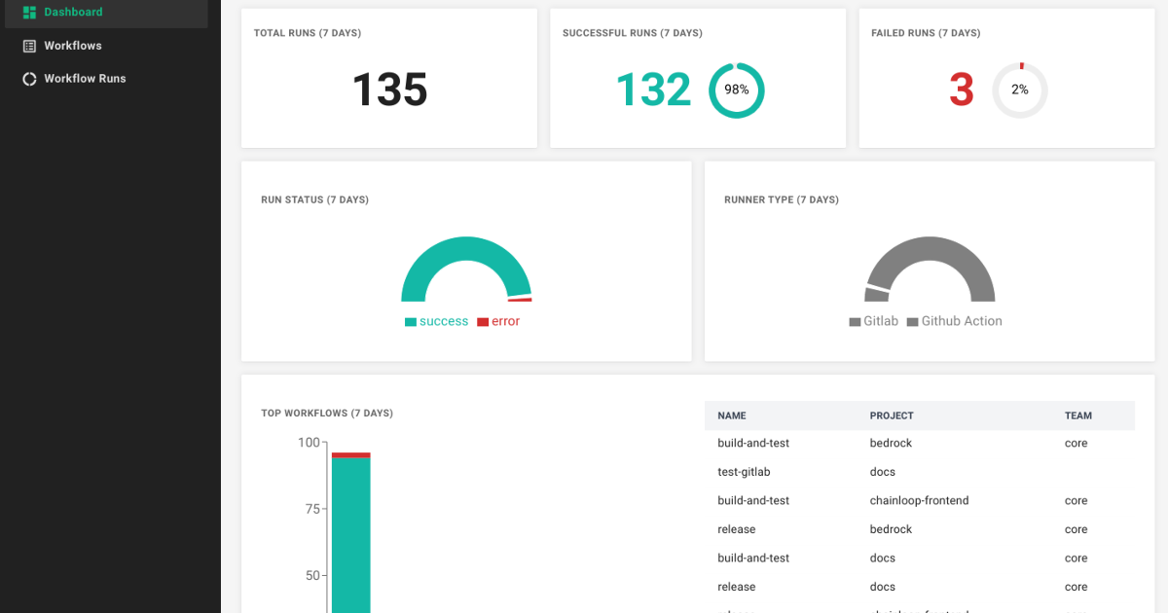Toggle the success legend color swatch
Viewport: 1168px width, 613px height.
411,322
